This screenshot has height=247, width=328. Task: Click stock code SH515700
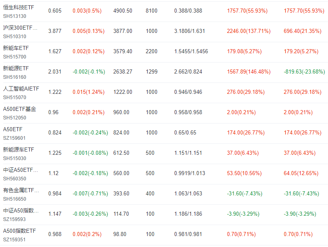pos(15,56)
